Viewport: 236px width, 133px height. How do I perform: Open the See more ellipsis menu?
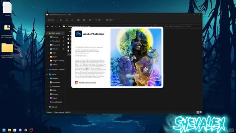click(x=119, y=20)
